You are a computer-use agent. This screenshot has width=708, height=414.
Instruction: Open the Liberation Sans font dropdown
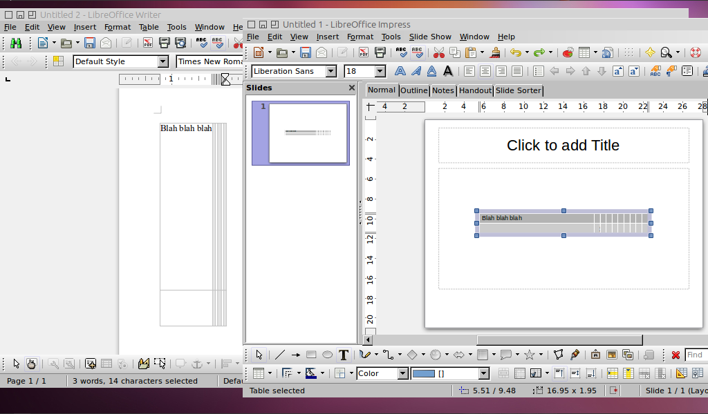(x=330, y=70)
